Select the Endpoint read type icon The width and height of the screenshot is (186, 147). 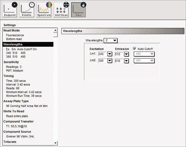point(10,10)
